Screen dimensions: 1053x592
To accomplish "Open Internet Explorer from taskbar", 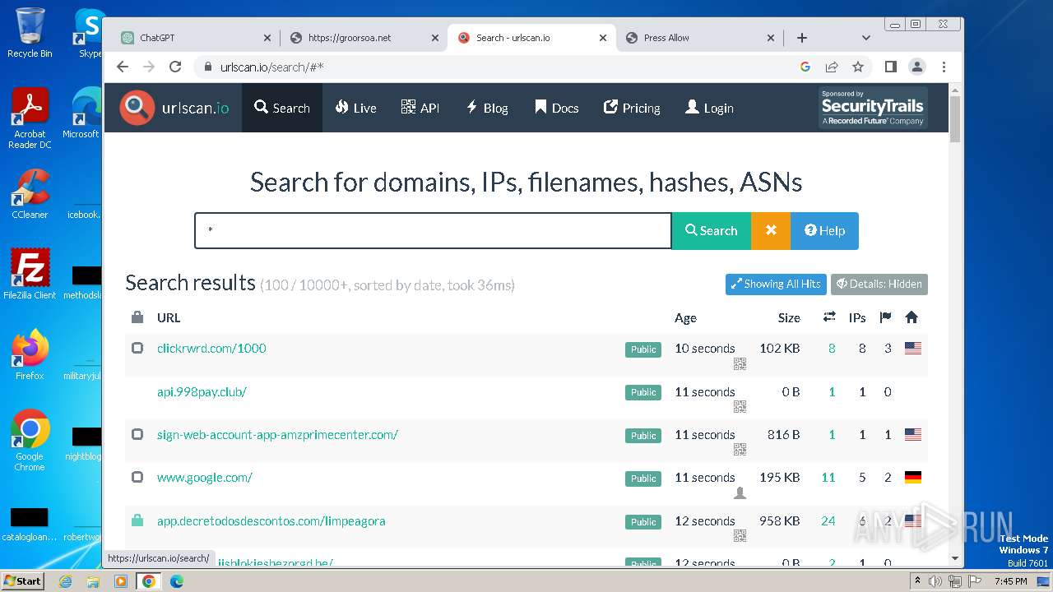I will coord(65,580).
